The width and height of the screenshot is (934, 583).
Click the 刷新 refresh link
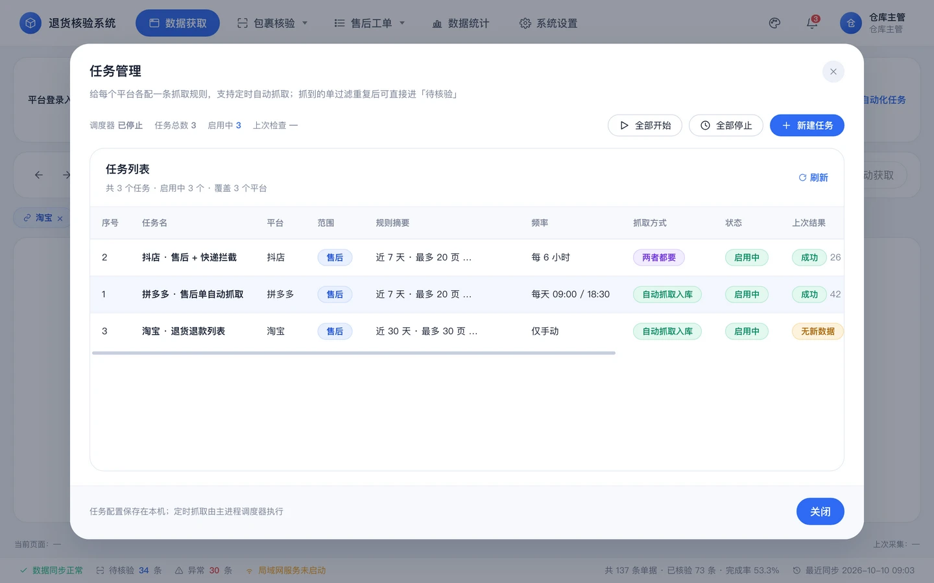coord(813,177)
